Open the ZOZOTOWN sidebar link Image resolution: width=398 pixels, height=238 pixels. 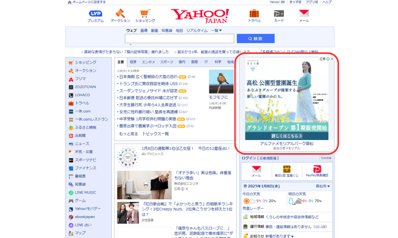click(85, 87)
